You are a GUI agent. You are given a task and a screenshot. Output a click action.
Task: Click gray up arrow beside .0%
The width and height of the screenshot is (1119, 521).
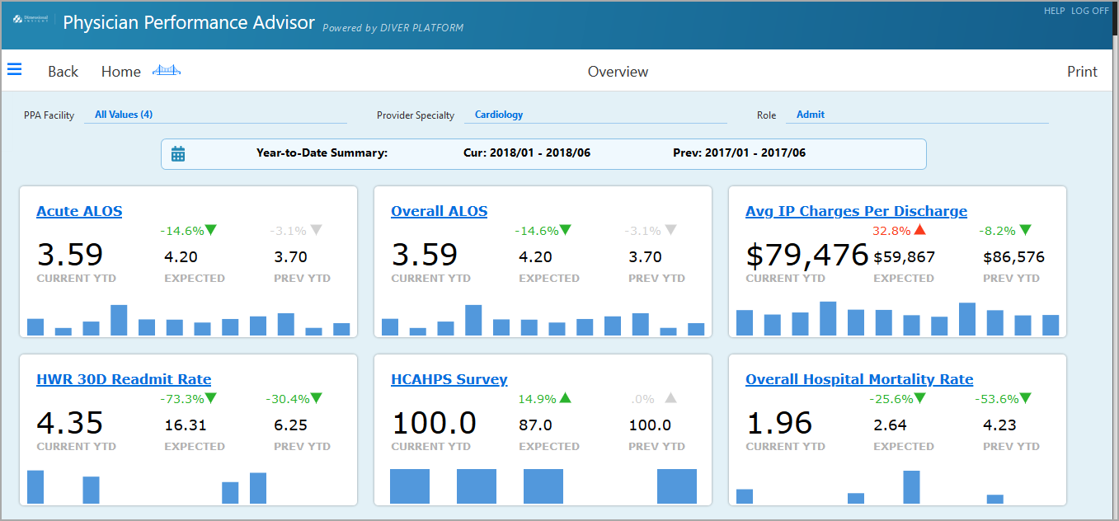coord(670,398)
